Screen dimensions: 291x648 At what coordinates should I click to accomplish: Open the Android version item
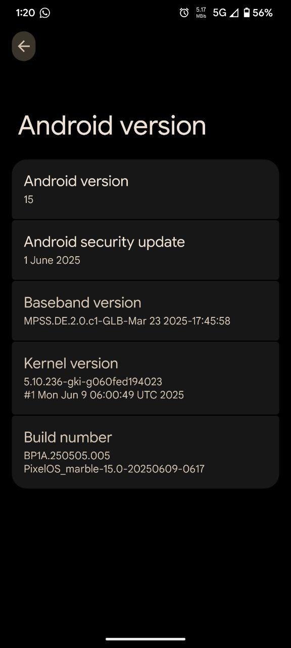(145, 189)
